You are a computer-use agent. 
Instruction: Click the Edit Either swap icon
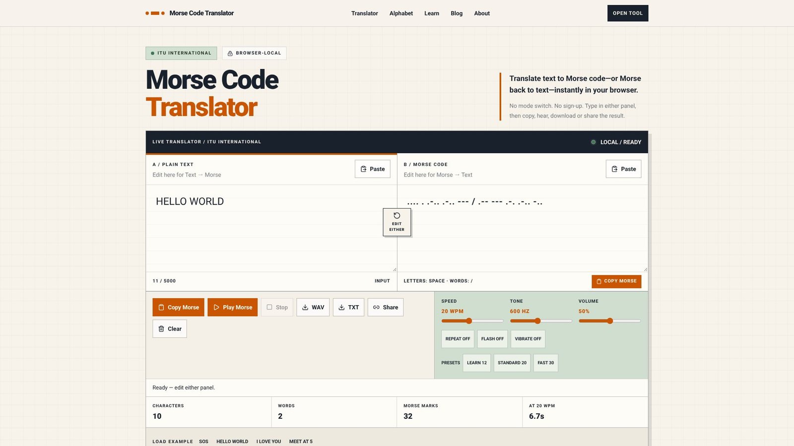397,216
